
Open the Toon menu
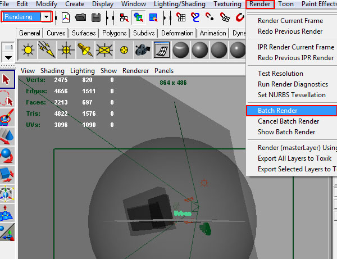286,4
